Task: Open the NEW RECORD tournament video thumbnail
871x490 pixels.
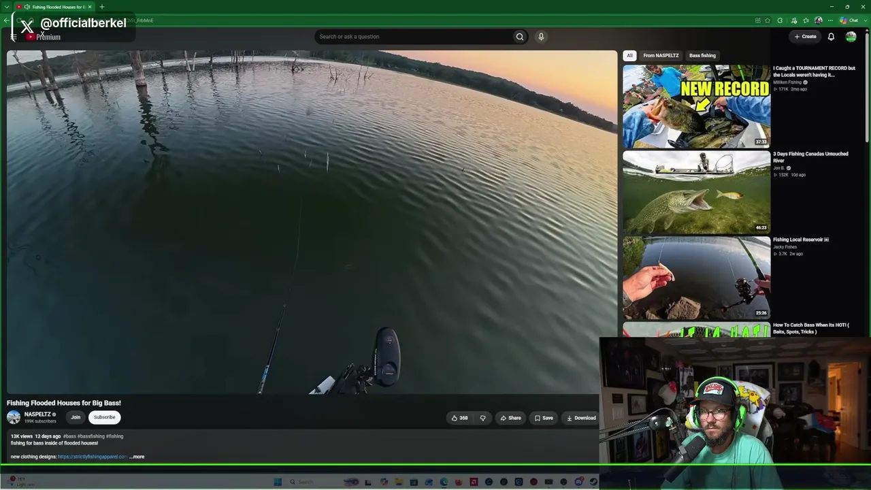Action: pos(696,106)
